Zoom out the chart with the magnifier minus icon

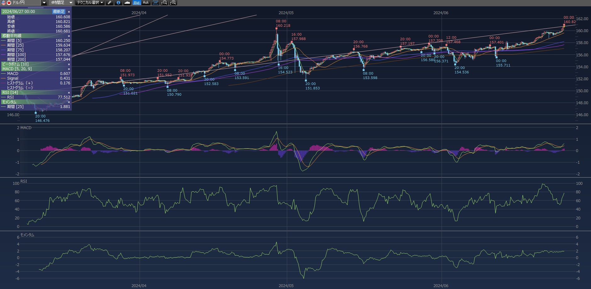click(x=164, y=3)
